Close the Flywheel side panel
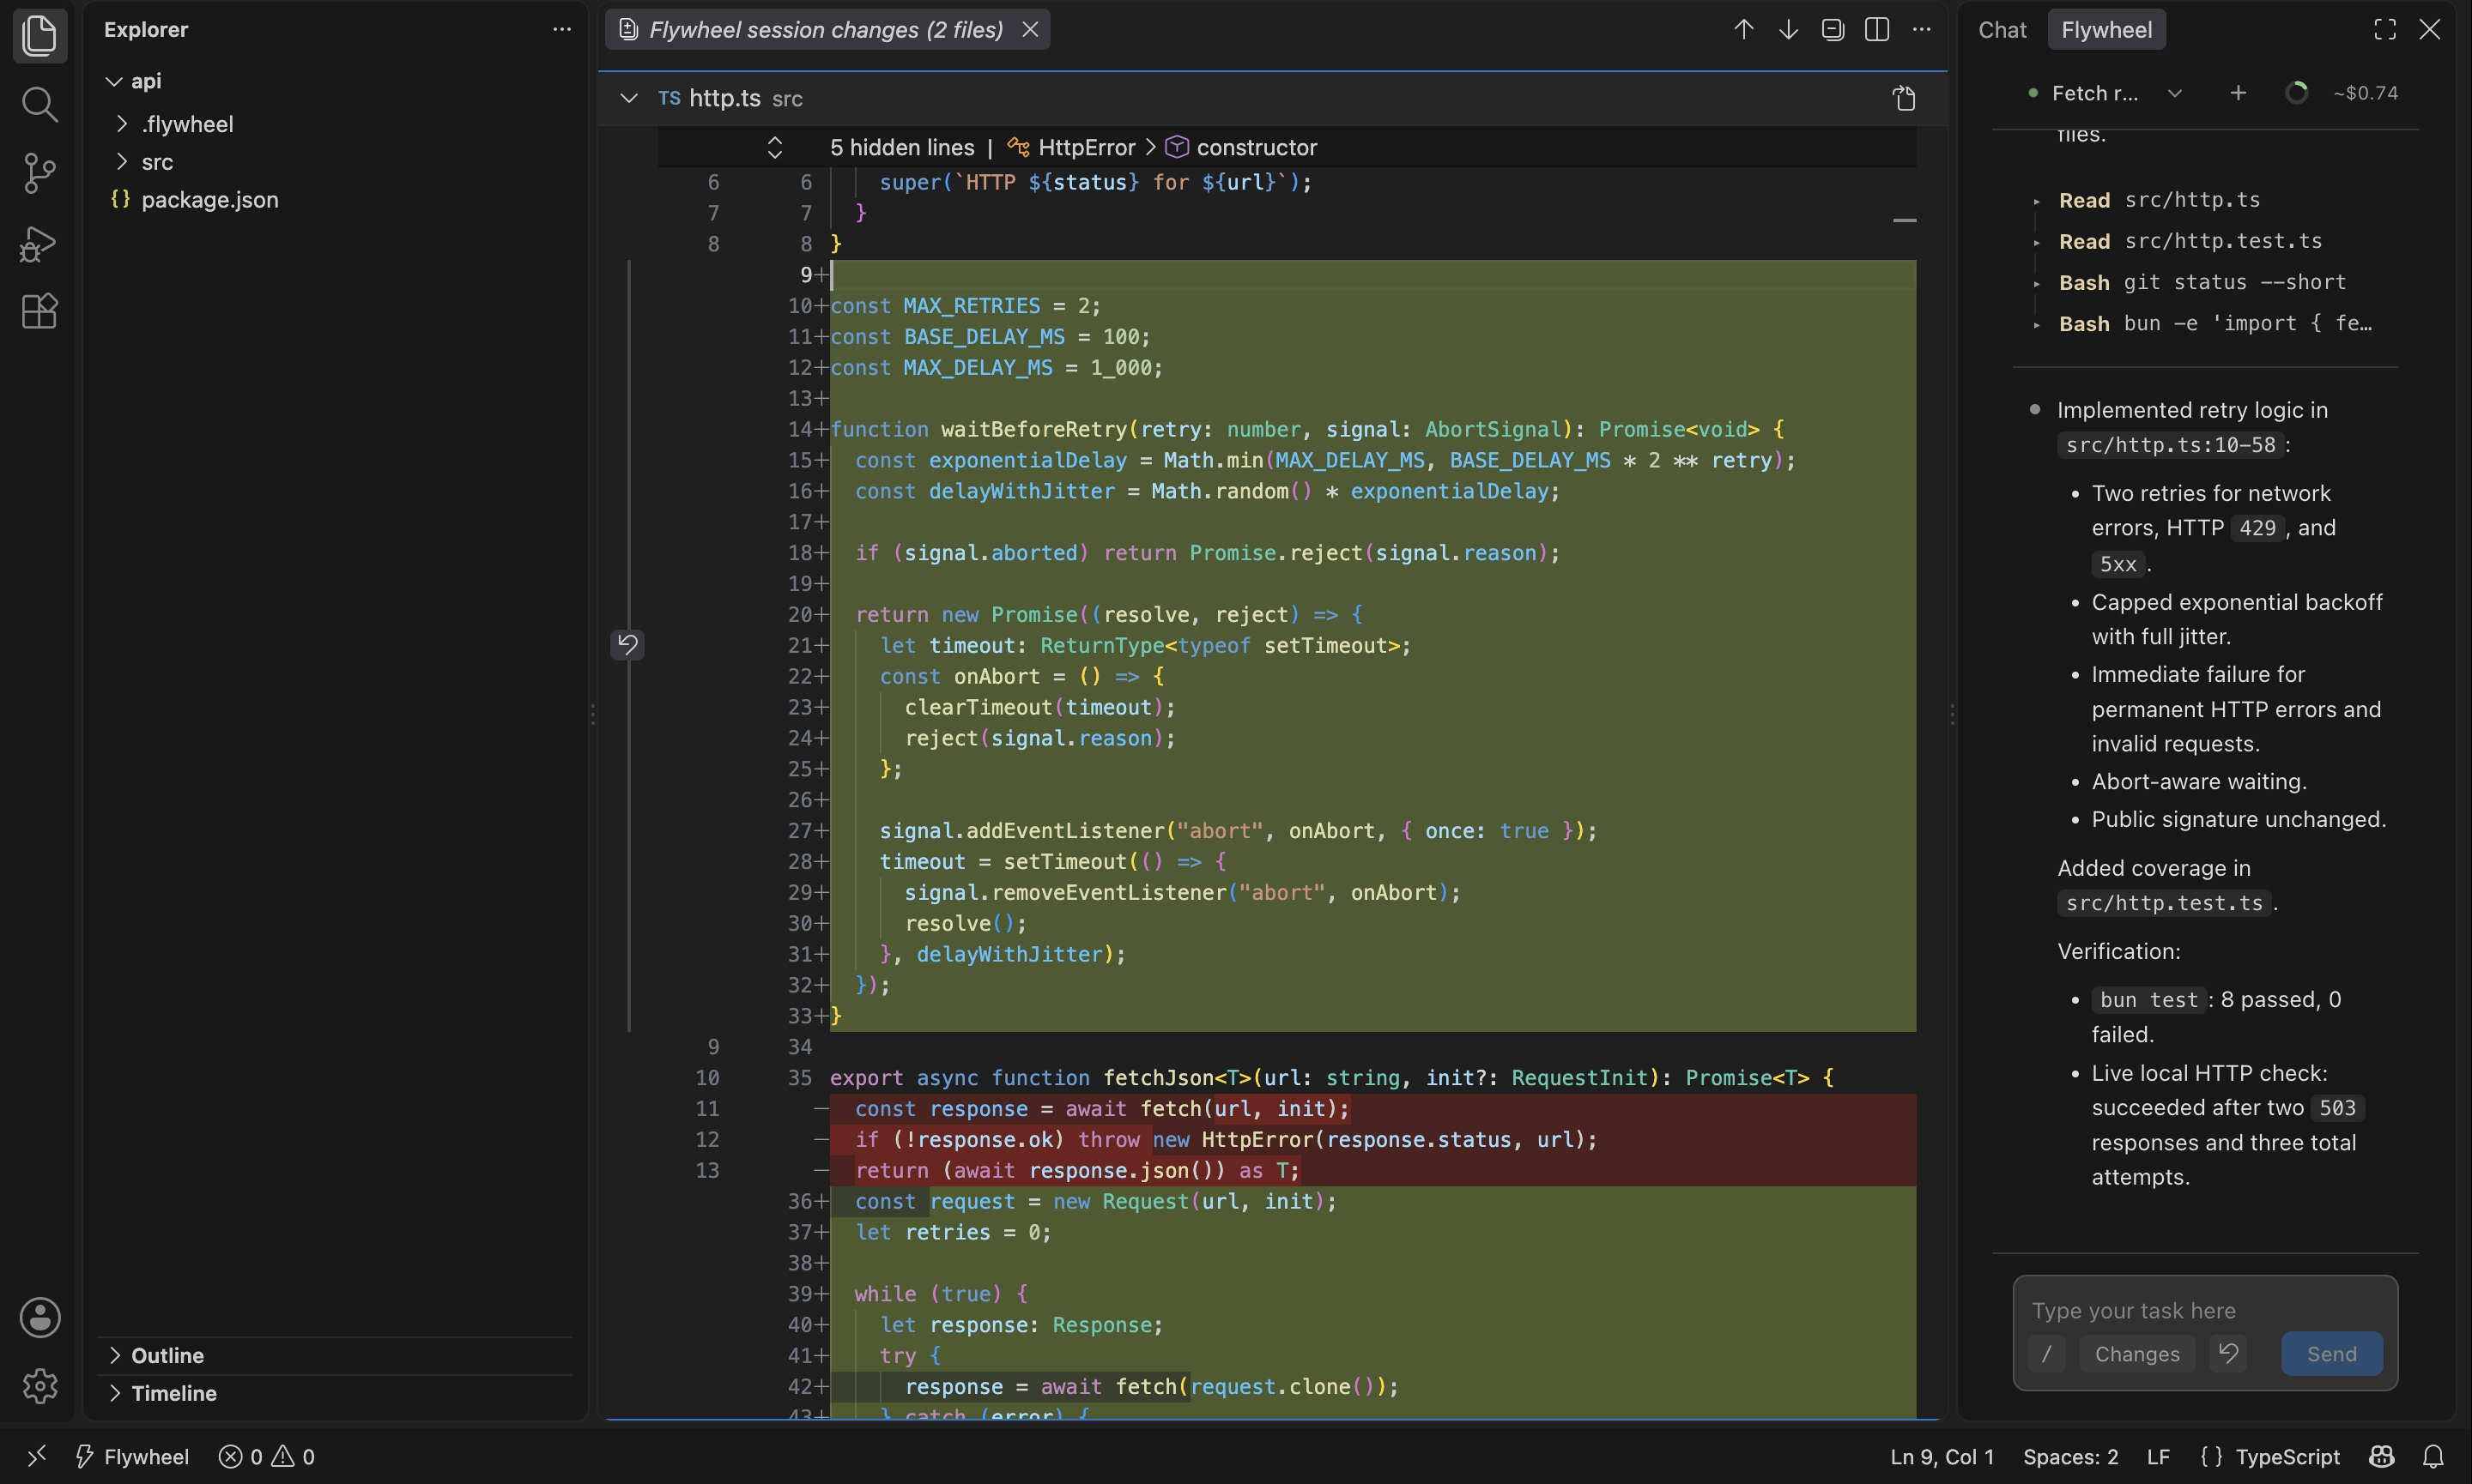The width and height of the screenshot is (2472, 1484). (x=2430, y=29)
